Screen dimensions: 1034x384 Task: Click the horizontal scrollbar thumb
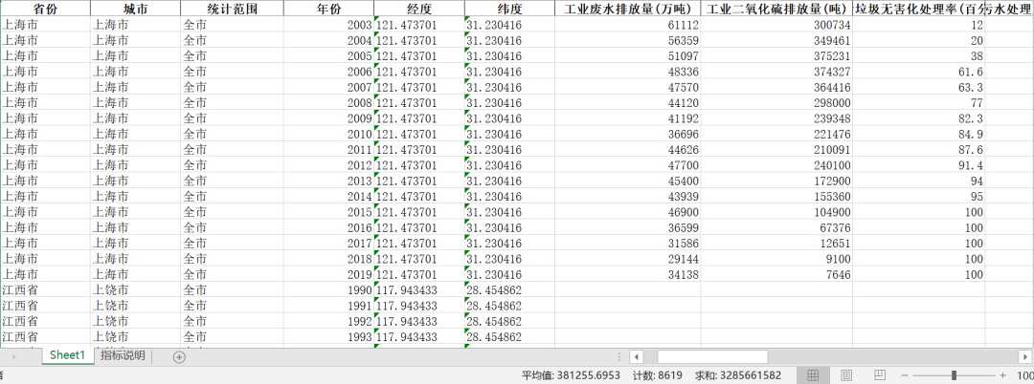(x=712, y=357)
